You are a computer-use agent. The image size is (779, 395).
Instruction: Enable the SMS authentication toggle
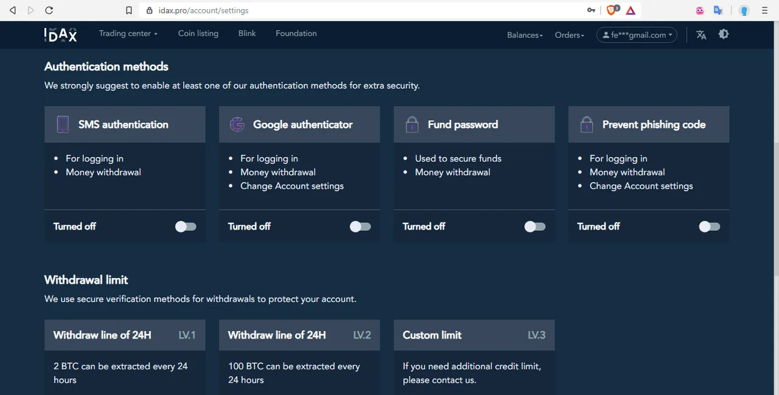click(186, 226)
